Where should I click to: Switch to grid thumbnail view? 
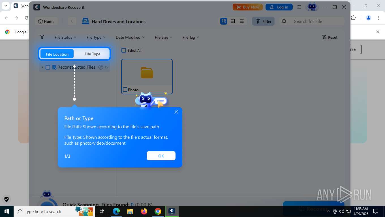tap(224, 21)
